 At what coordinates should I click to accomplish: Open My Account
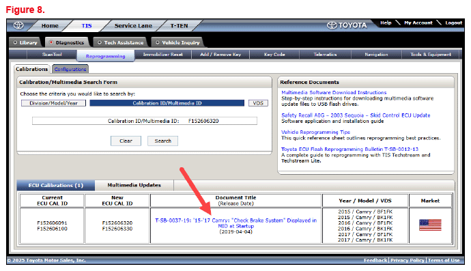tap(418, 23)
